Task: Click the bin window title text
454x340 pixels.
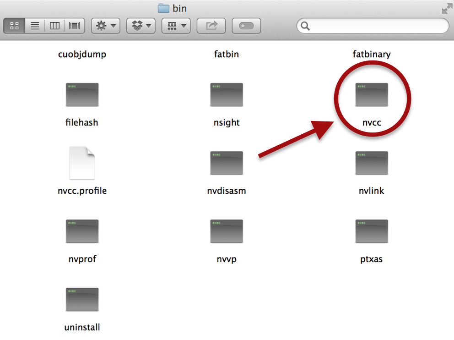Action: 179,8
